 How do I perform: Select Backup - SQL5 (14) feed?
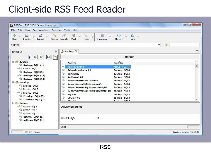coord(34,79)
